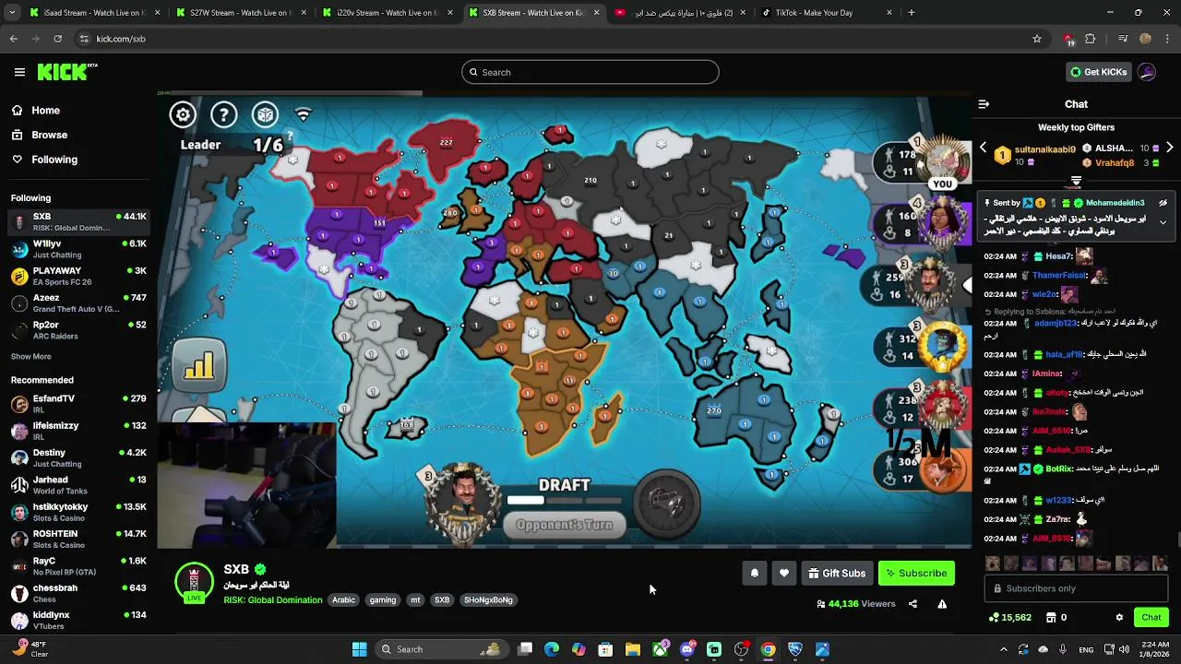Open Windows Start menu

tap(359, 649)
